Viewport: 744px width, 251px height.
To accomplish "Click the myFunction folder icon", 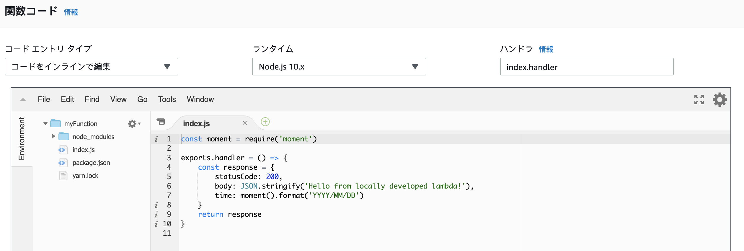I will (x=56, y=123).
